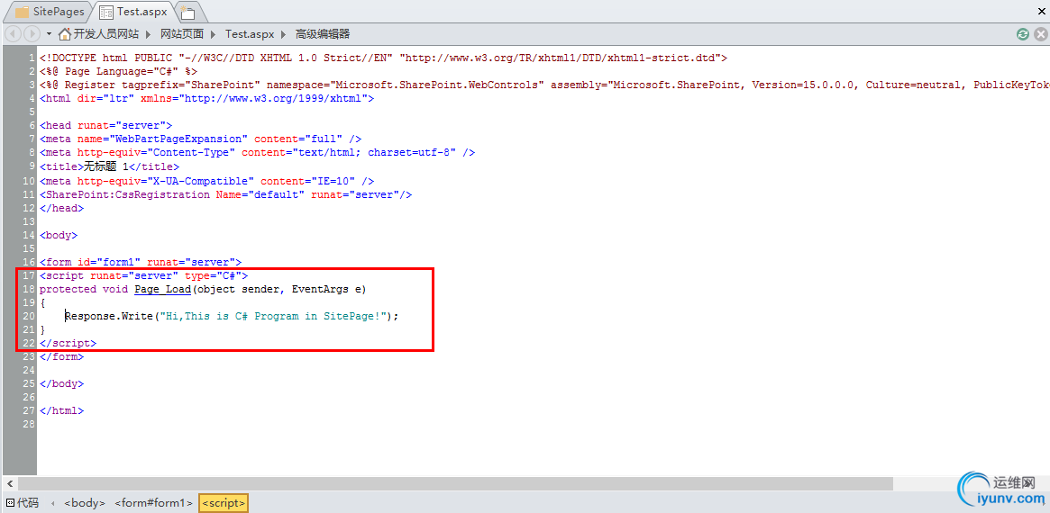Click line number 1 in the gutter
This screenshot has height=513, width=1050.
coord(32,58)
